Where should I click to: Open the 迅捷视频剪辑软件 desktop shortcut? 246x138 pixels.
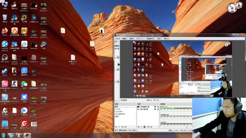coord(14,46)
